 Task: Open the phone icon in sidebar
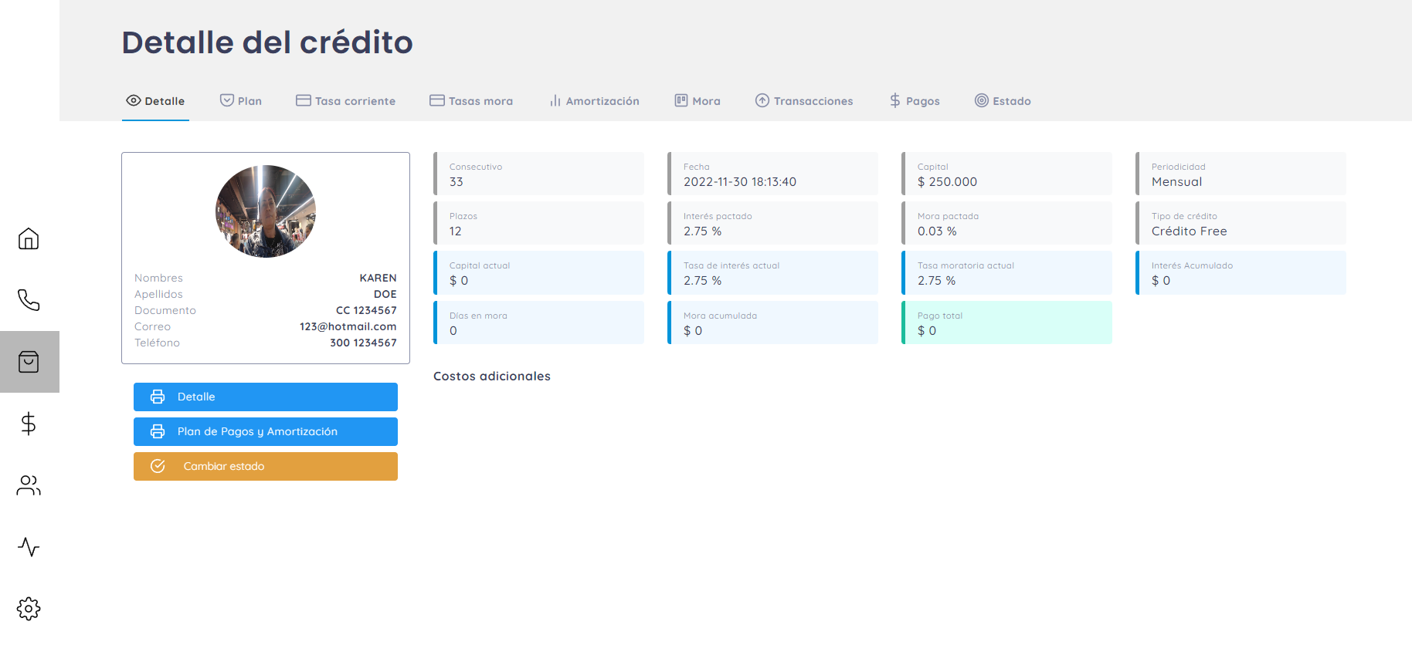[x=29, y=300]
